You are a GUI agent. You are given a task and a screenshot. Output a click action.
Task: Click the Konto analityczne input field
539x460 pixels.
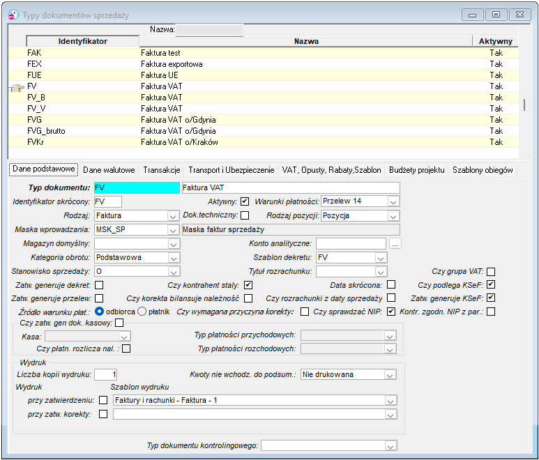pos(351,243)
